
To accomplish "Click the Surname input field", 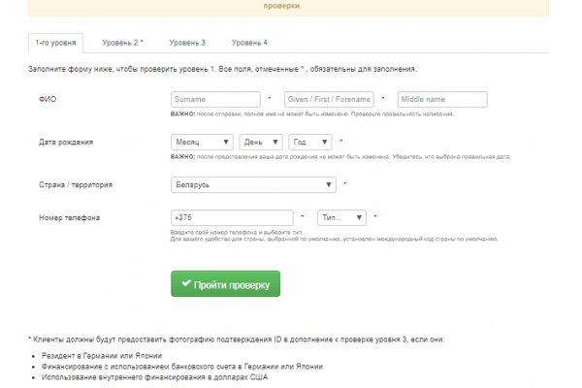I will (214, 99).
